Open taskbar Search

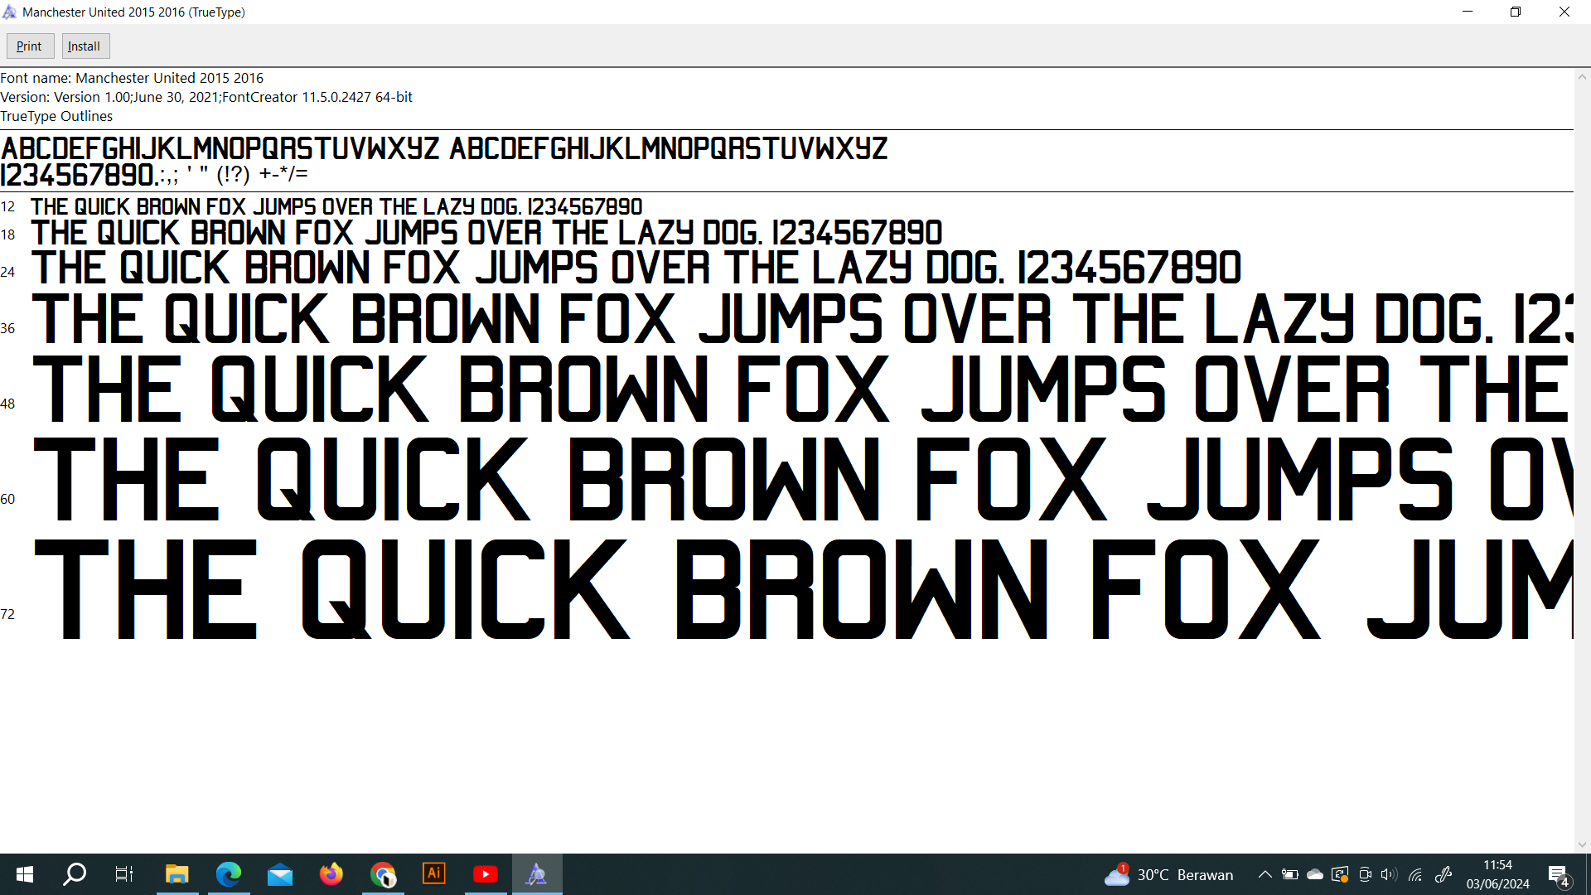[x=75, y=874]
